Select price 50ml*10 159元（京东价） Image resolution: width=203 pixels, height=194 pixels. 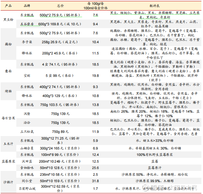coord(60,181)
